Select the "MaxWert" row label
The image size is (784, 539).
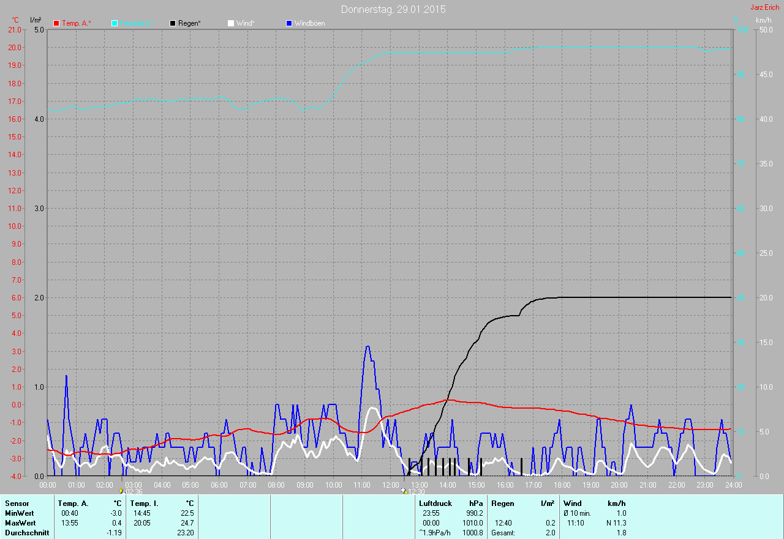tap(20, 523)
